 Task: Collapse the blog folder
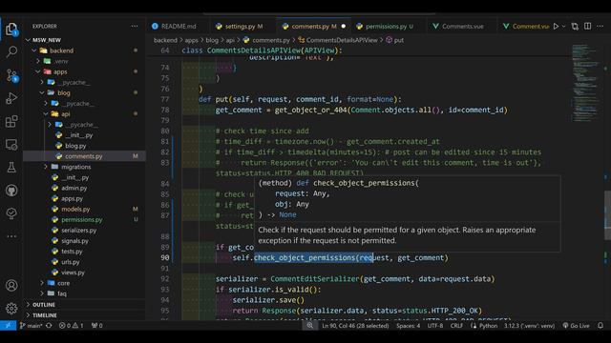42,93
